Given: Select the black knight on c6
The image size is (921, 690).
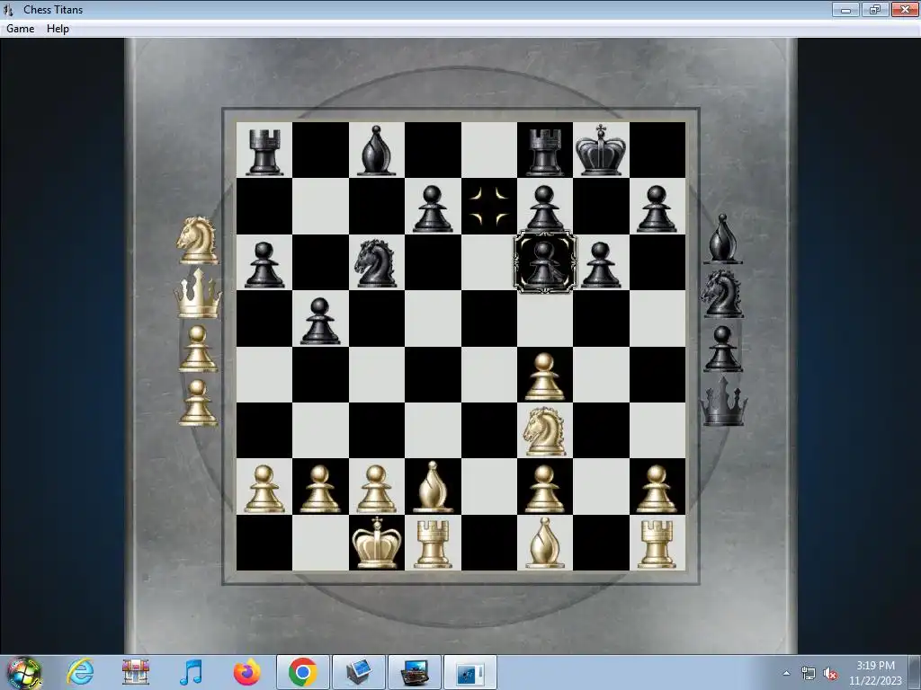Looking at the screenshot, I should point(376,263).
